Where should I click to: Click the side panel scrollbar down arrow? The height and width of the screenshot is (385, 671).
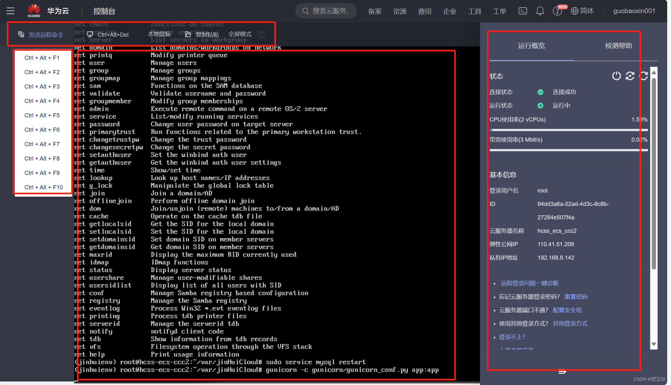click(x=654, y=344)
